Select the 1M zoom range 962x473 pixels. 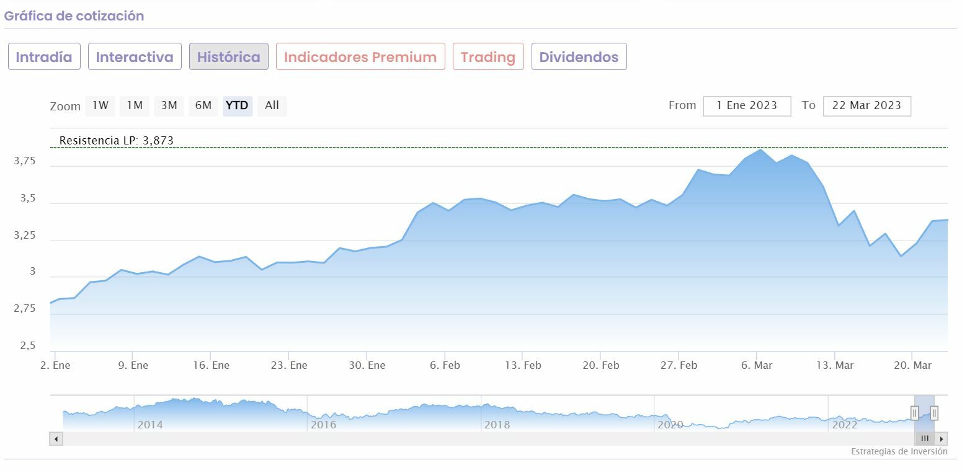(135, 105)
